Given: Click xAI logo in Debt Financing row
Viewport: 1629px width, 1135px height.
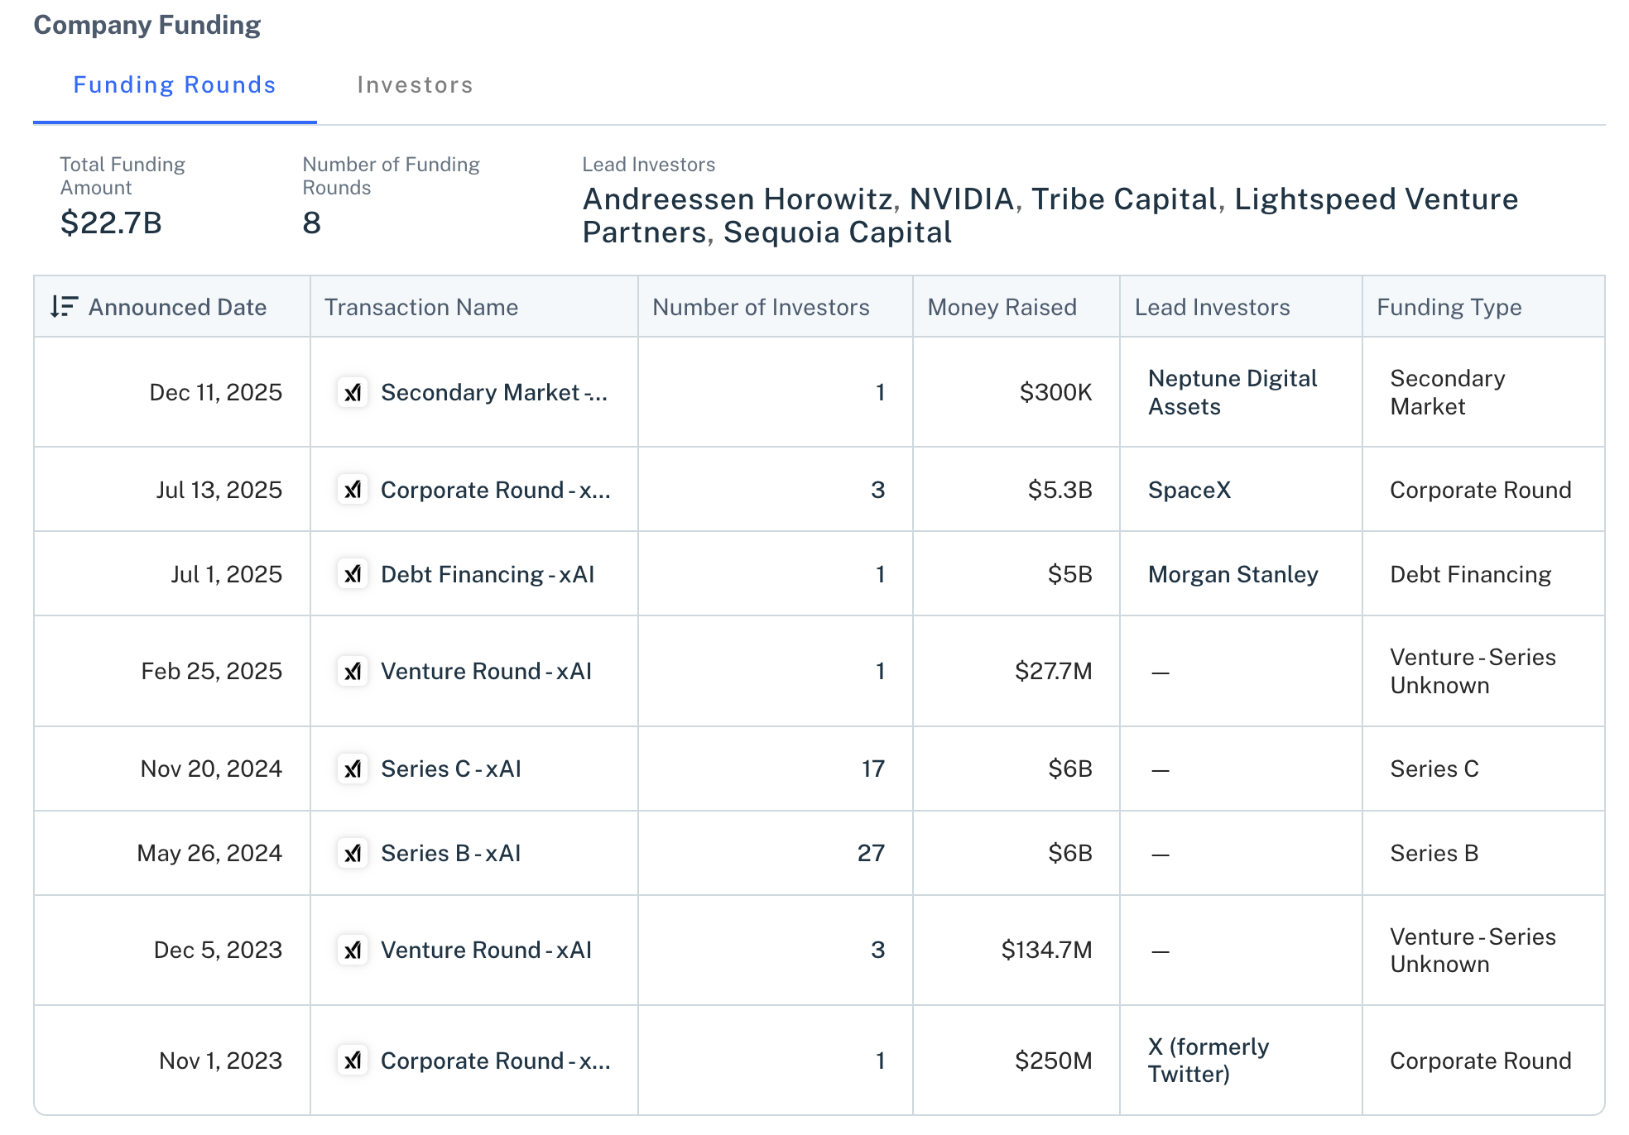Looking at the screenshot, I should click(x=353, y=574).
